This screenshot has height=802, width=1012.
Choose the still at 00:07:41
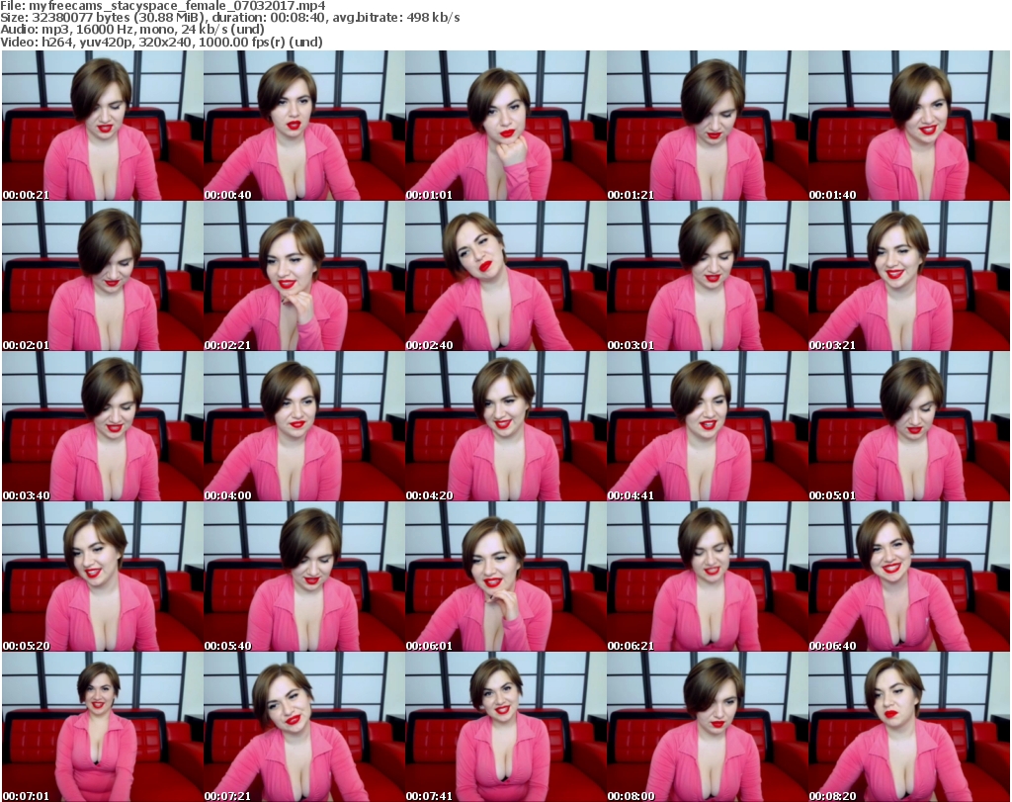(505, 727)
